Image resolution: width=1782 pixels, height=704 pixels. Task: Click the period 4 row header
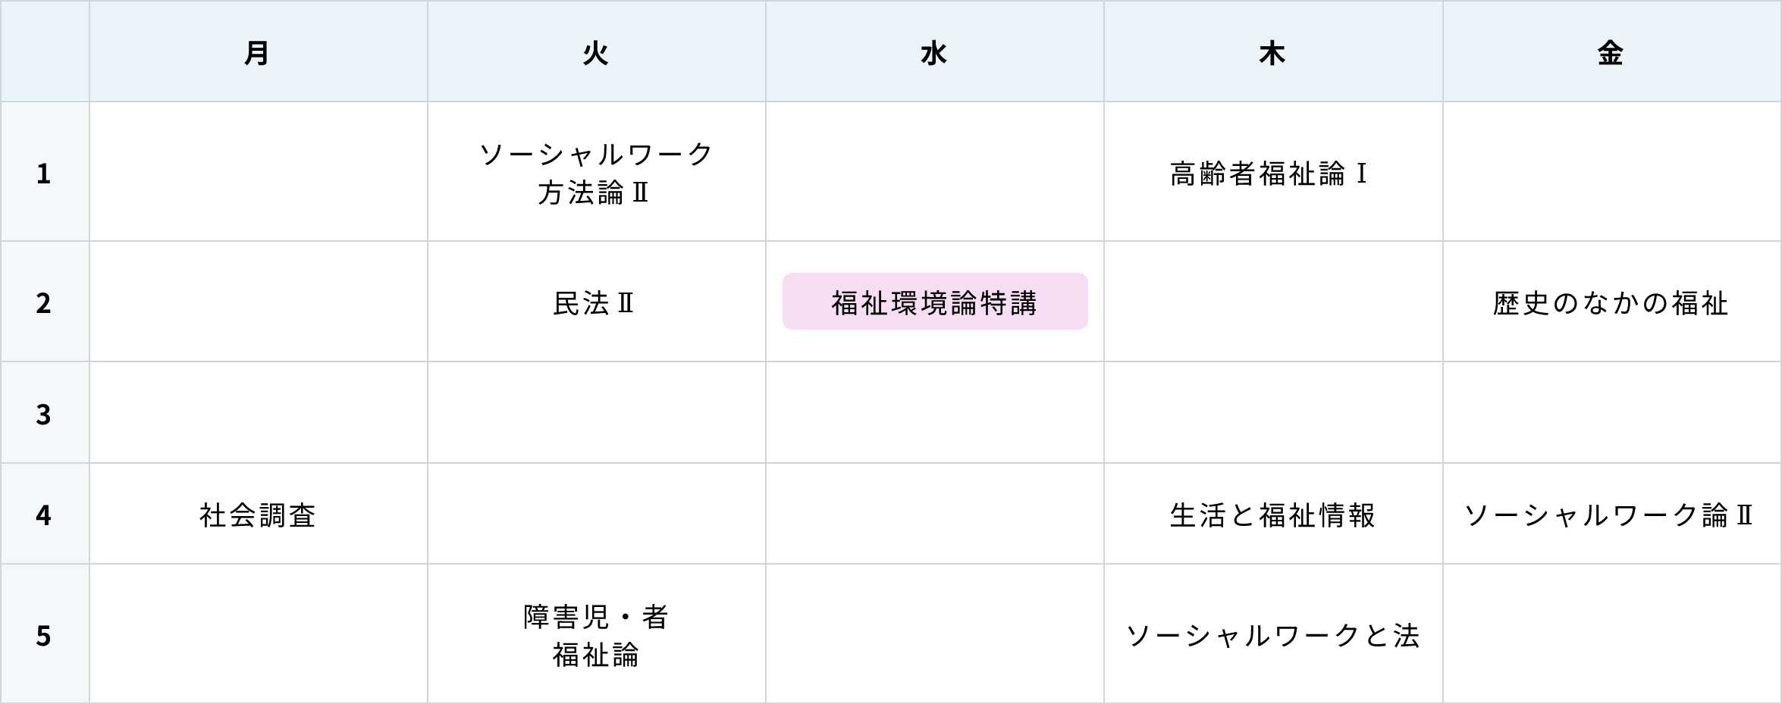pos(45,514)
